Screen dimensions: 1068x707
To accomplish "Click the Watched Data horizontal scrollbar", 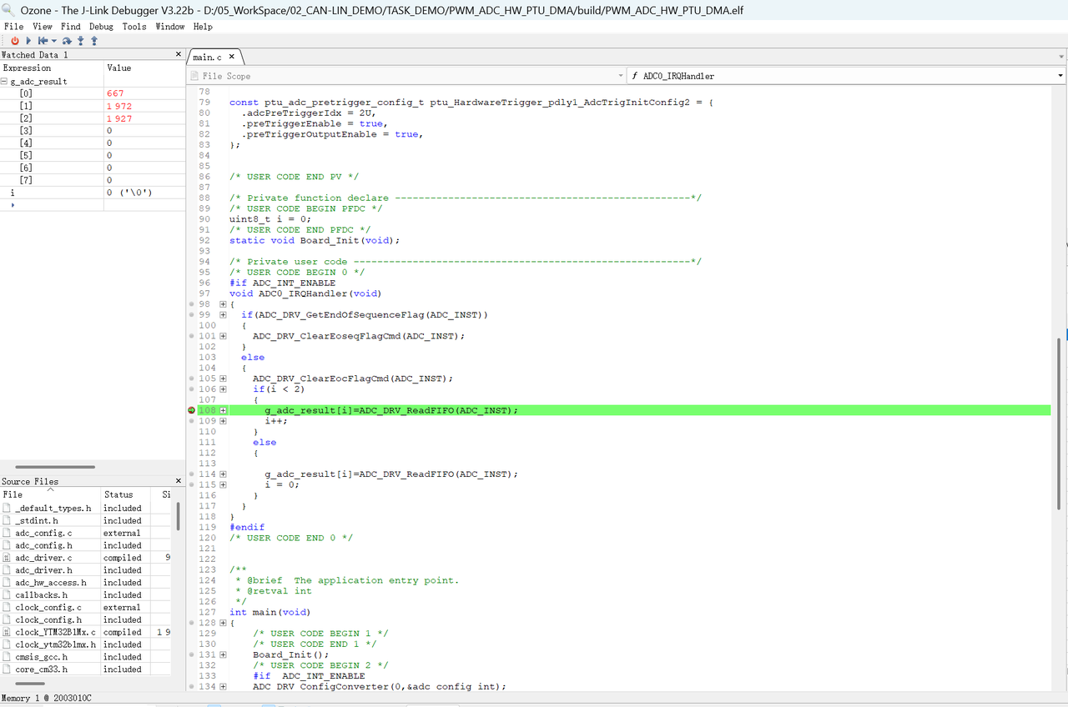I will pos(55,467).
